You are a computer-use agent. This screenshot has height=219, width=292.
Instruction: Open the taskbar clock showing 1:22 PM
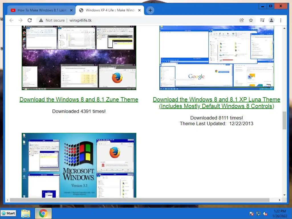click(279, 213)
